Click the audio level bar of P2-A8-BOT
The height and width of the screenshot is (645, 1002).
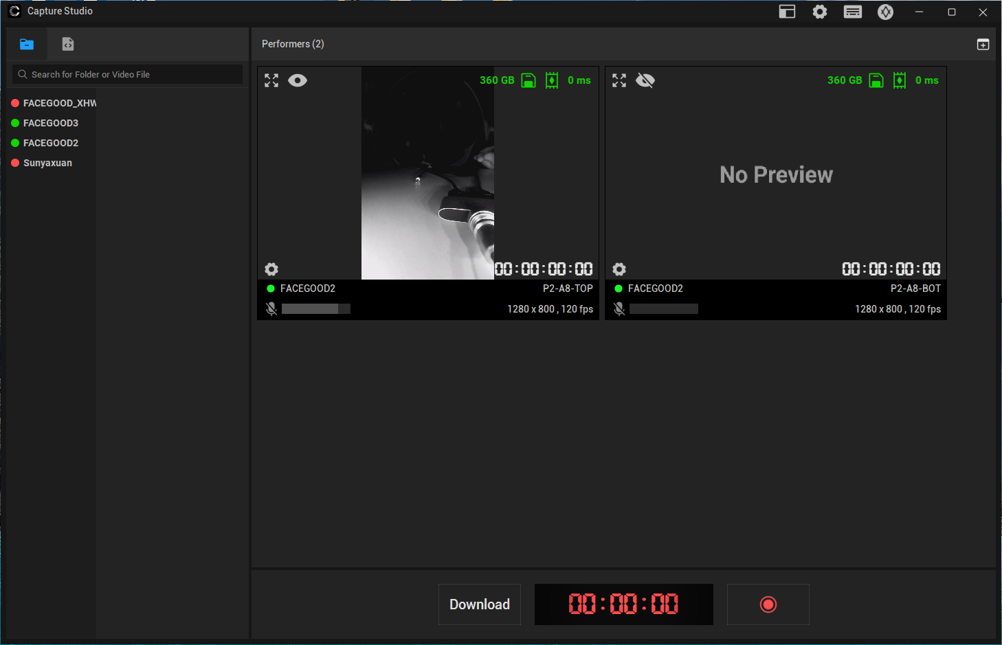(x=664, y=309)
